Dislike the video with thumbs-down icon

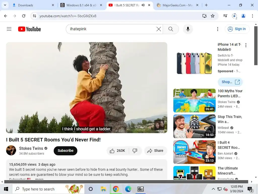click(x=135, y=151)
